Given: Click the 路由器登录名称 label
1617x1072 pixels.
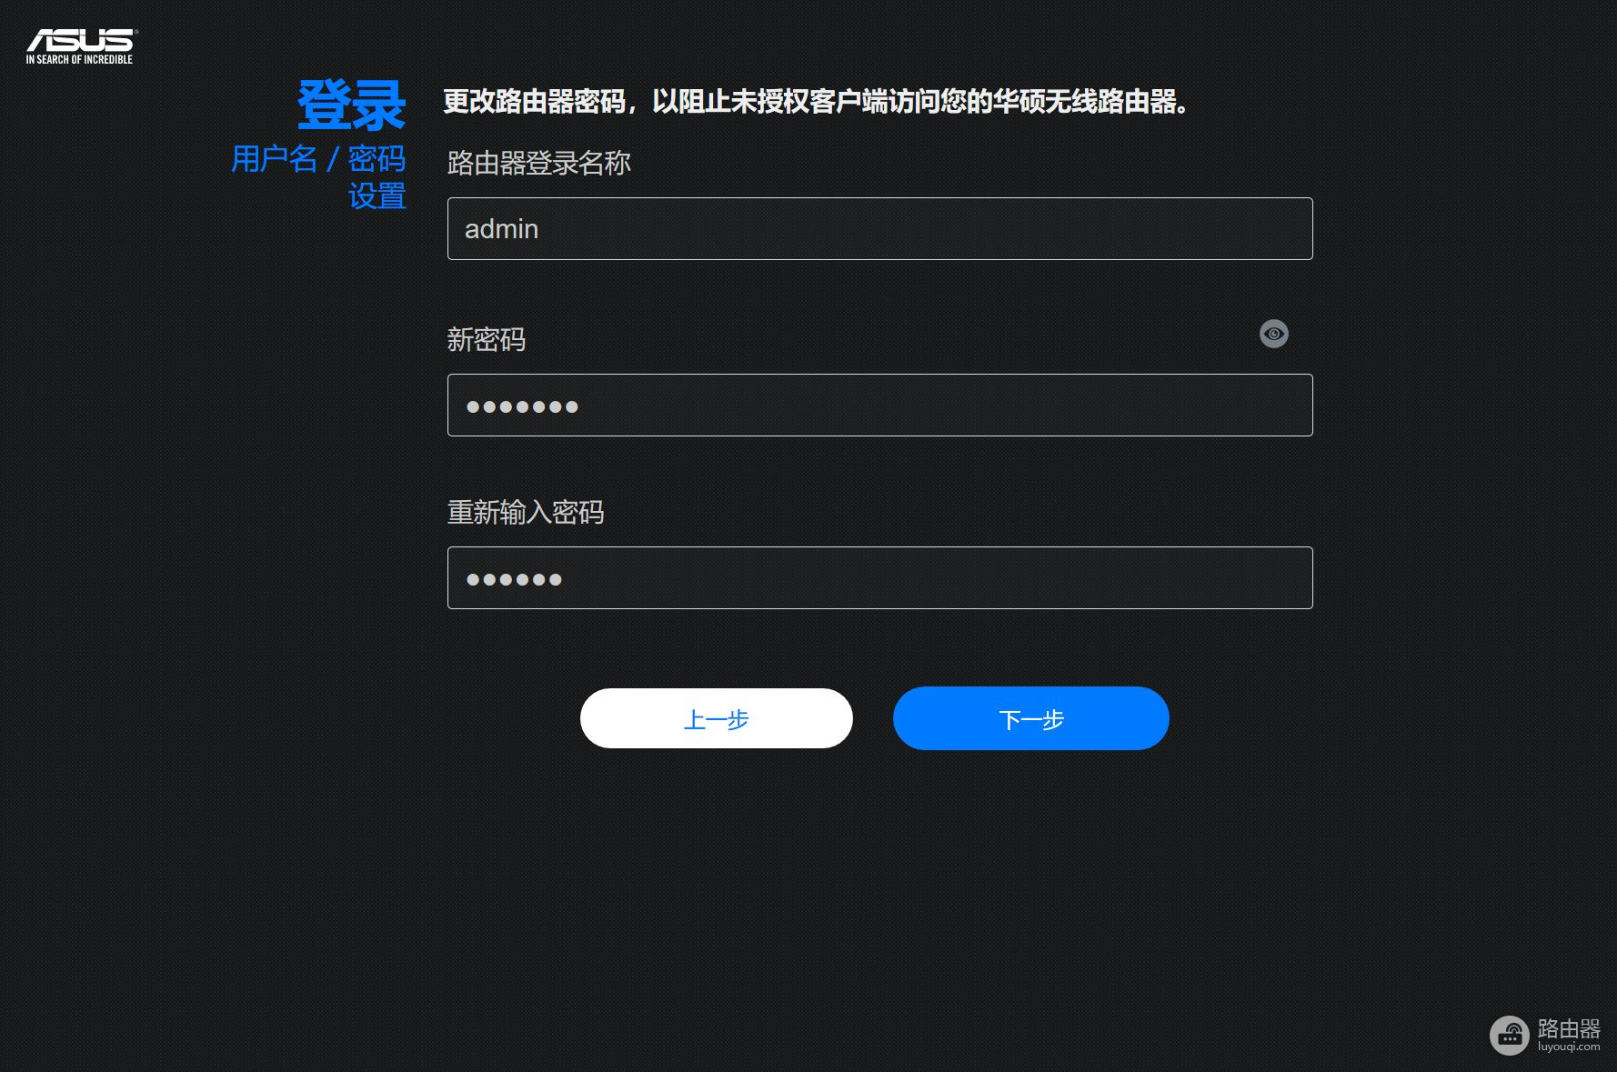Looking at the screenshot, I should point(539,163).
